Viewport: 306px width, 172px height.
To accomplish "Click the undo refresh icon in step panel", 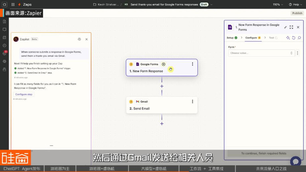I will 294,38.
